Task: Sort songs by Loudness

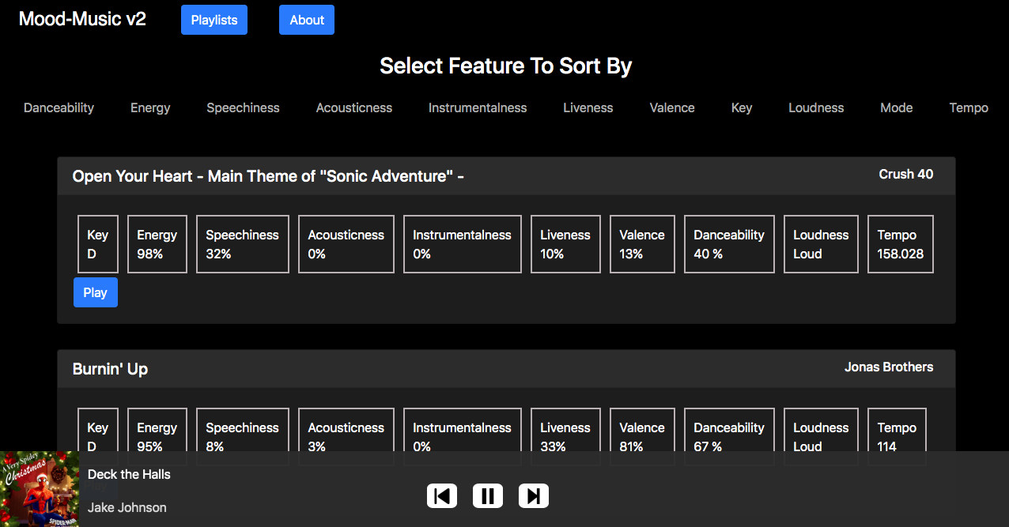Action: [x=816, y=107]
